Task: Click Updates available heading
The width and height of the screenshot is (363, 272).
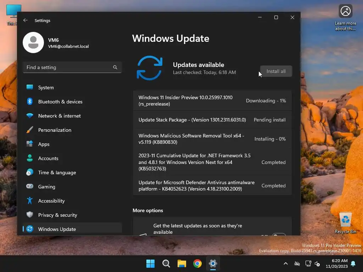Action: [x=199, y=65]
